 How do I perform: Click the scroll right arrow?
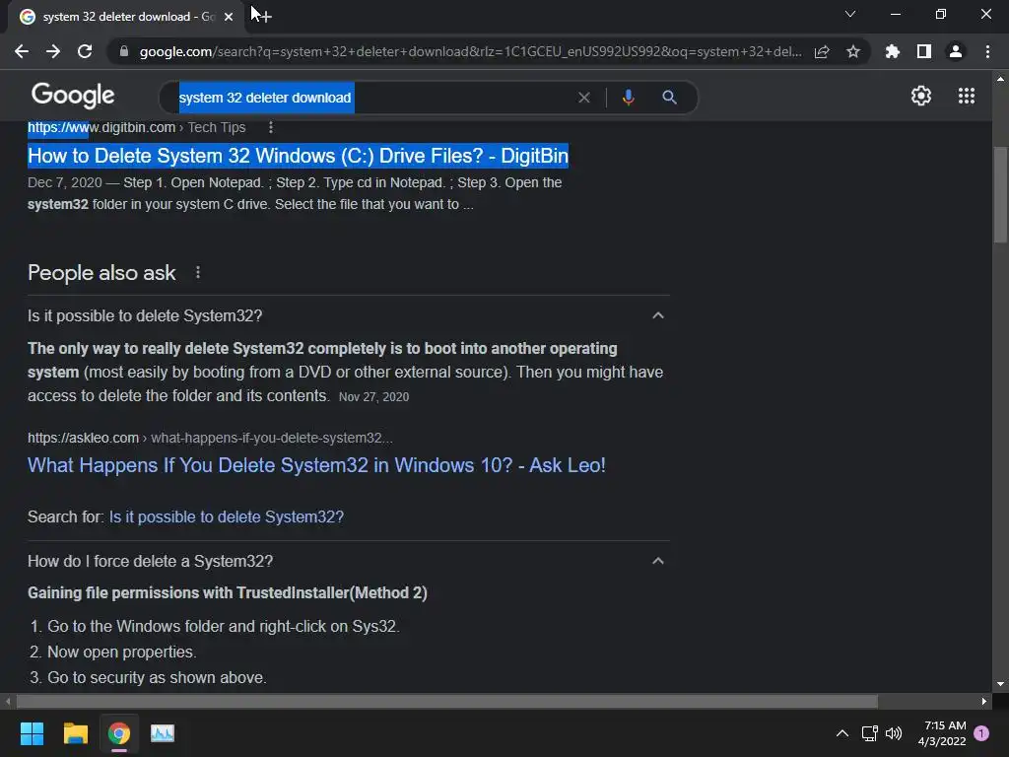984,701
